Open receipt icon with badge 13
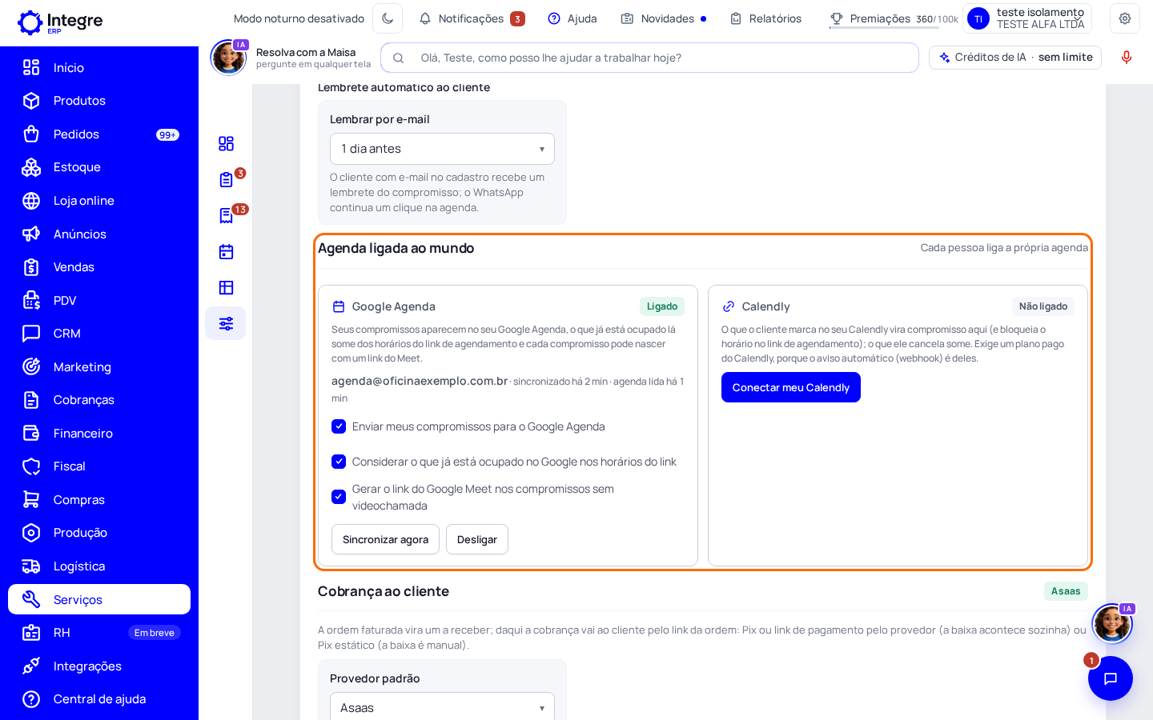Screen dimensions: 1153x720 tap(226, 215)
